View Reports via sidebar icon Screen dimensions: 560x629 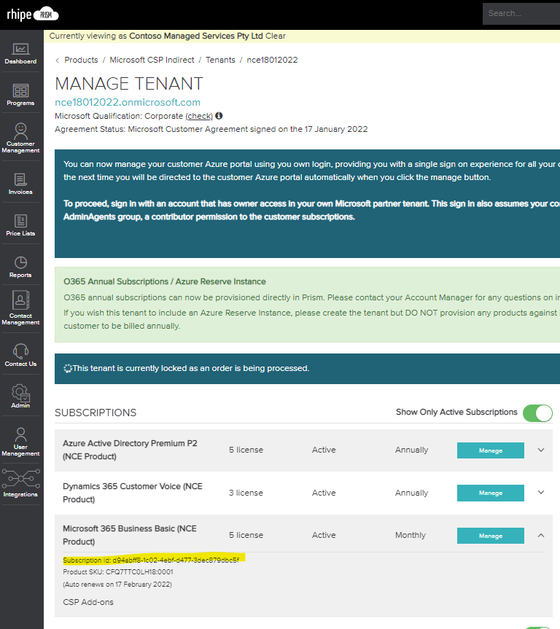[x=20, y=267]
